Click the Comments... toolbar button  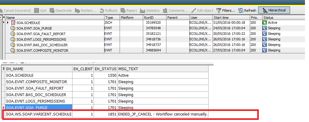pos(175,10)
